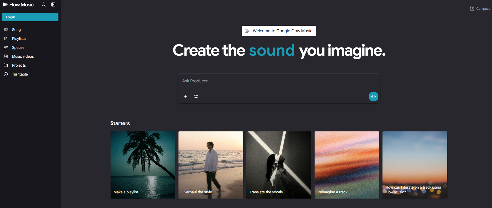Click the Songs list icon
492x208 pixels.
(x=6, y=30)
